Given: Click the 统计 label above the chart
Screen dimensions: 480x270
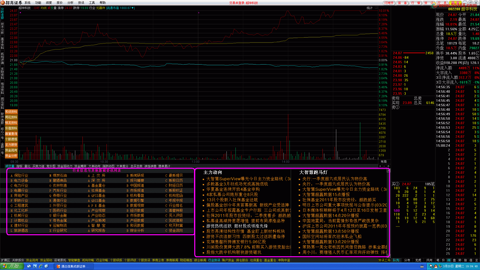Looking at the screenshot, I should click(369, 8).
